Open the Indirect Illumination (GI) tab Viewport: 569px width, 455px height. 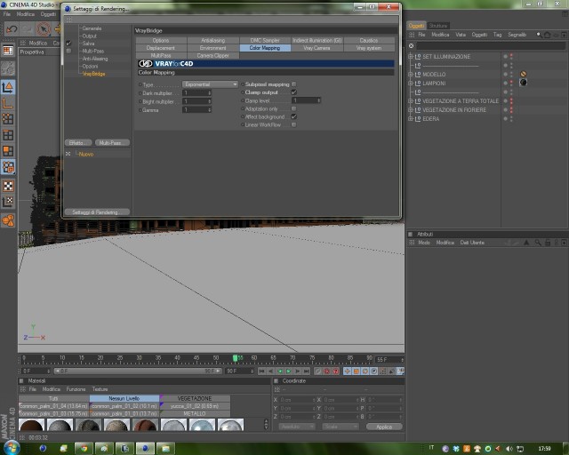click(x=317, y=40)
